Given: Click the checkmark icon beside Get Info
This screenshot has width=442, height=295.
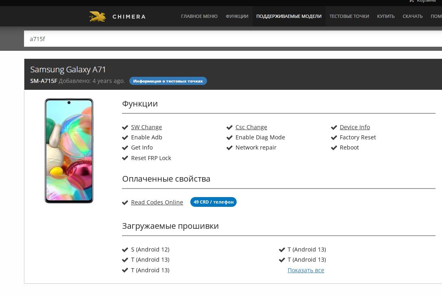Looking at the screenshot, I should coord(125,147).
